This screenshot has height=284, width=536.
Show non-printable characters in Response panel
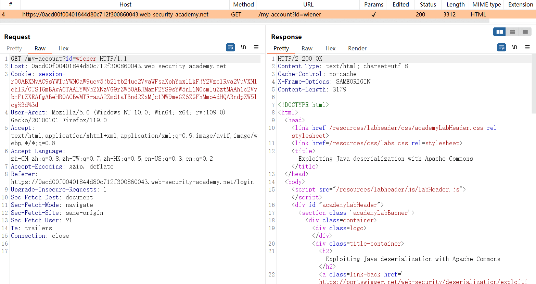(514, 47)
